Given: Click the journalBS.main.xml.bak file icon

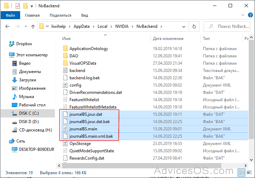Looking at the screenshot, I should pos(65,136).
